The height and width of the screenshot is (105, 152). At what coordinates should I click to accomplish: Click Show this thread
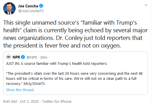[x=20, y=90]
